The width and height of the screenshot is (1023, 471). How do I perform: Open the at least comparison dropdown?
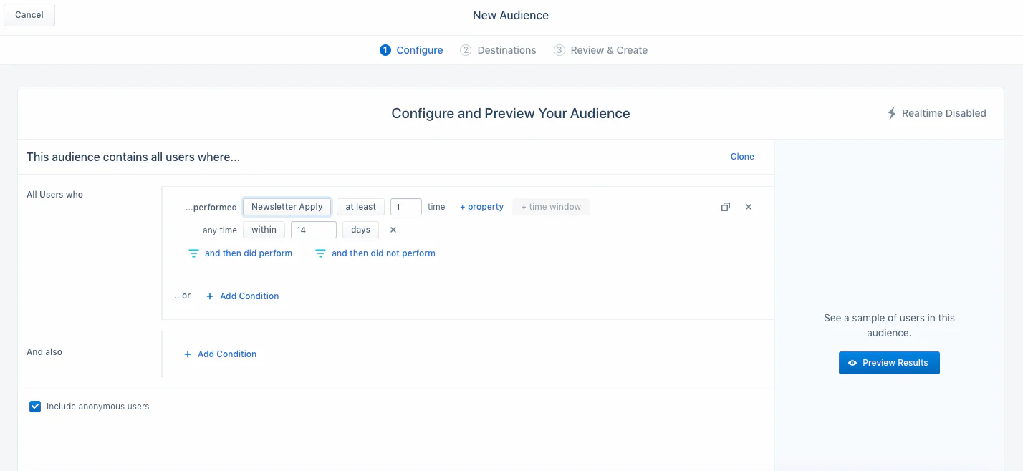[360, 207]
